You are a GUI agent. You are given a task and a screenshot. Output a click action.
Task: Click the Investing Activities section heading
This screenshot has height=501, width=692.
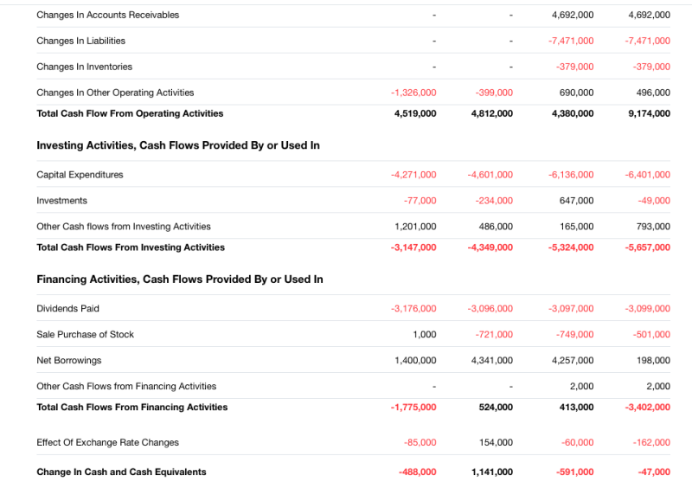pos(178,145)
